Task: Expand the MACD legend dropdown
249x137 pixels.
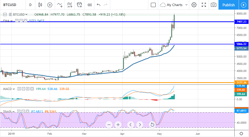Action: coord(14,89)
